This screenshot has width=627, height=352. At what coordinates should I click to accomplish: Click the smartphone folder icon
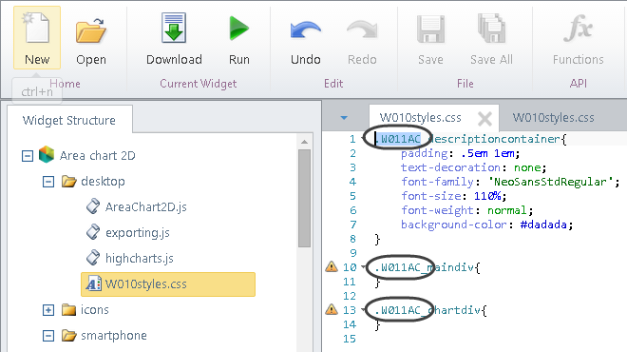(x=68, y=335)
